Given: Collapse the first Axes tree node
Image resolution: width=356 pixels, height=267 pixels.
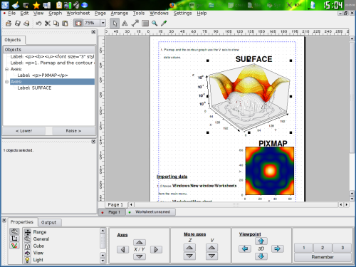Looking at the screenshot, I should click(x=7, y=69).
